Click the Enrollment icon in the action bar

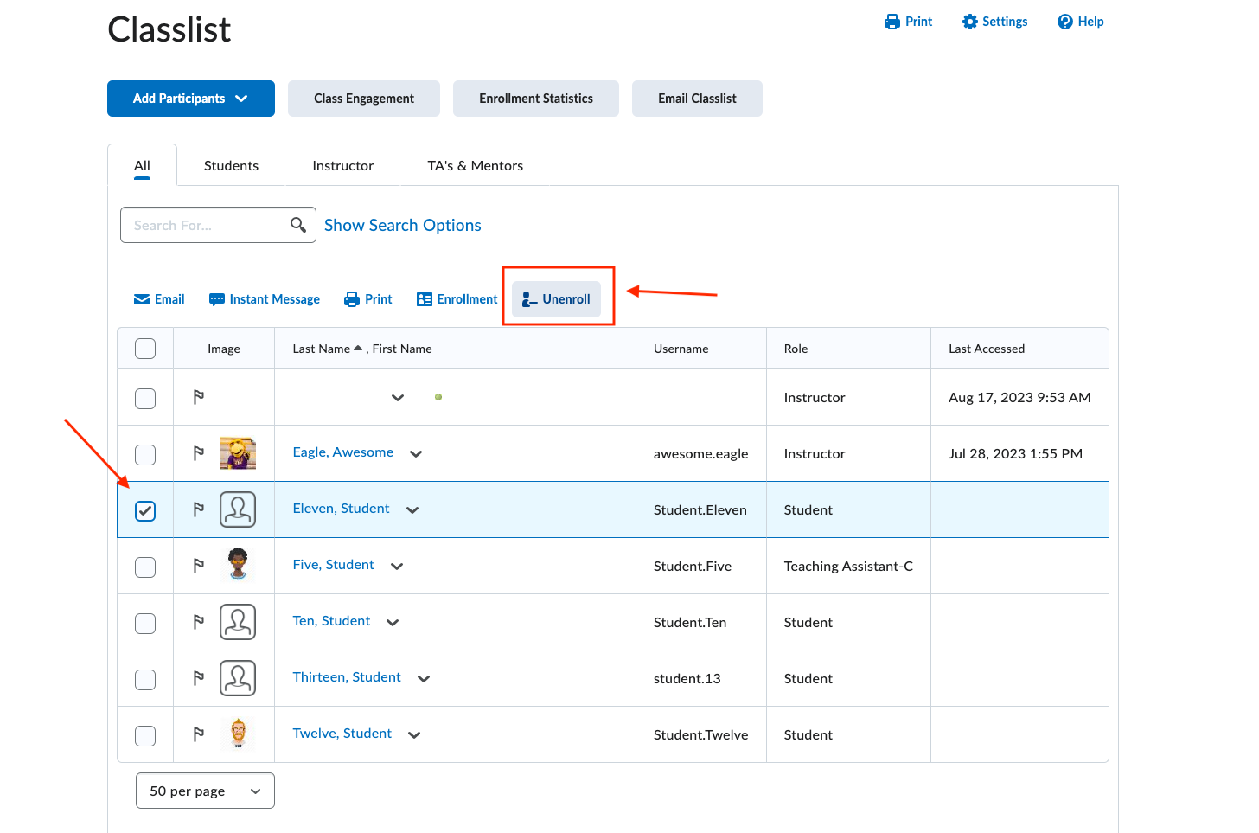424,299
